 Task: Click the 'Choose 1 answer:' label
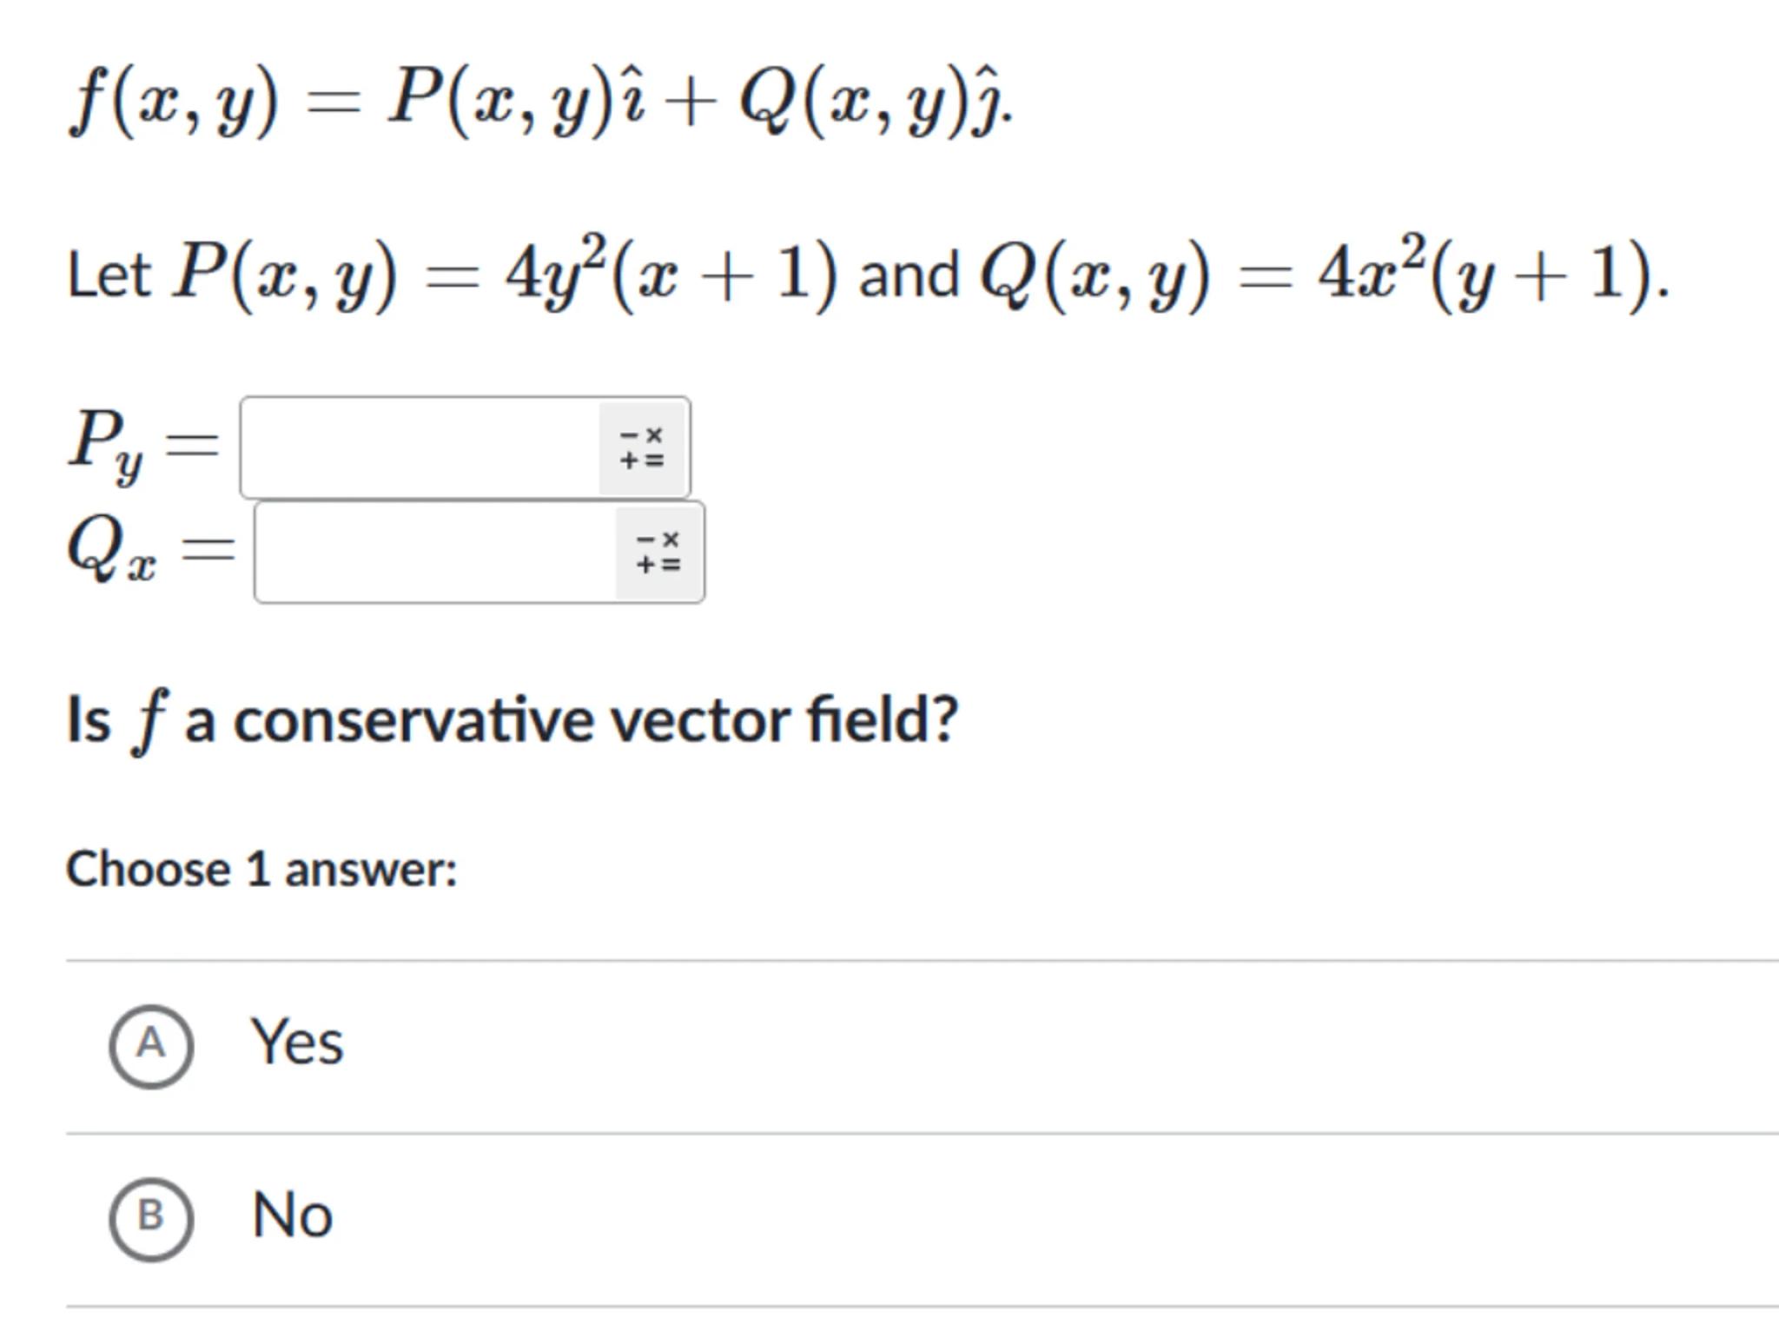click(261, 870)
